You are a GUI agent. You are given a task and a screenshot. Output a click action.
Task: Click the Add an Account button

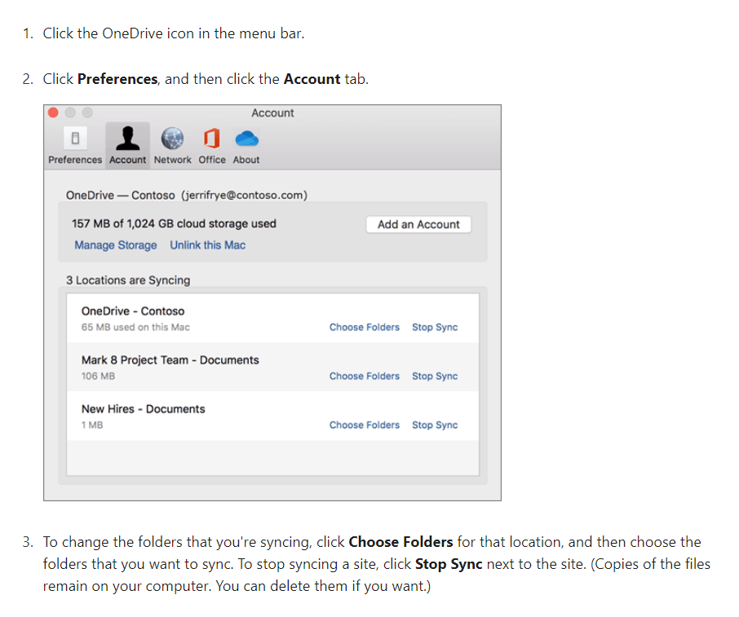click(418, 225)
